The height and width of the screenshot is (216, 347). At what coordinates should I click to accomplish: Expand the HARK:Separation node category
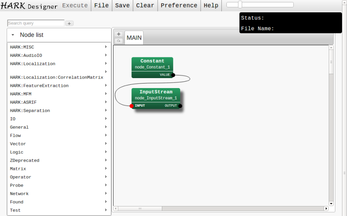58,110
